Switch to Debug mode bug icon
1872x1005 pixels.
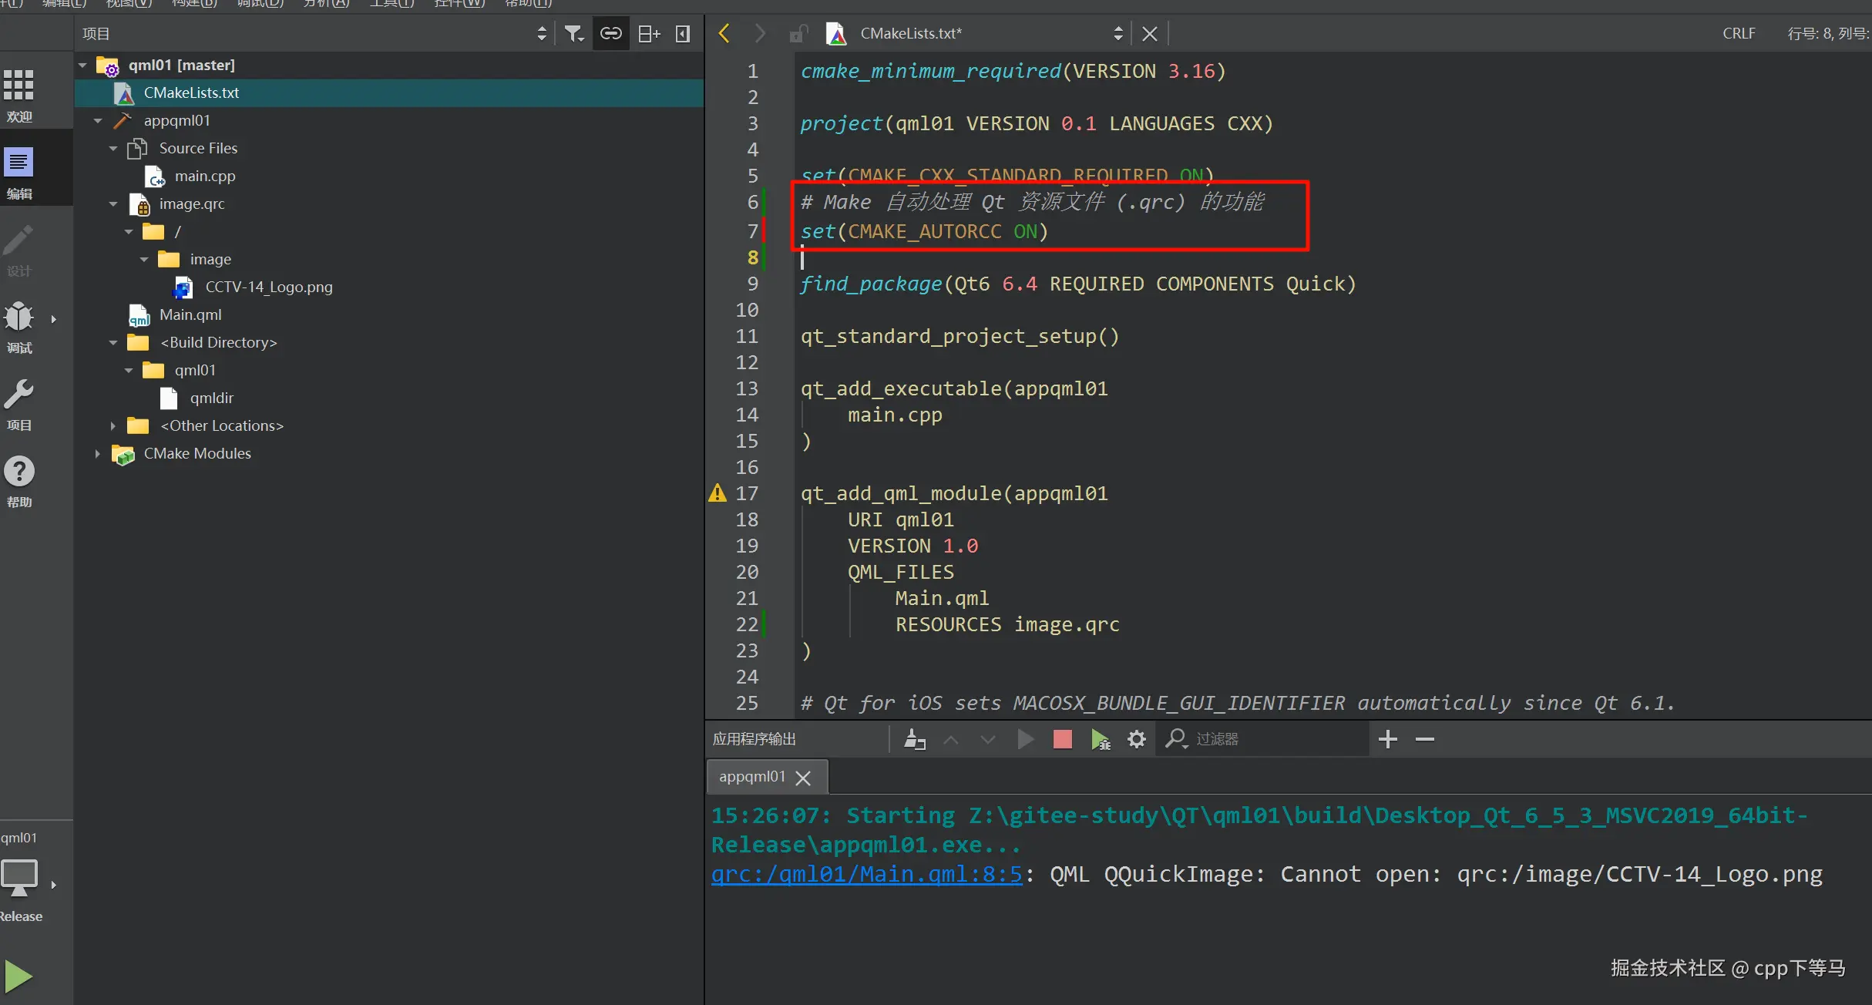(x=18, y=318)
